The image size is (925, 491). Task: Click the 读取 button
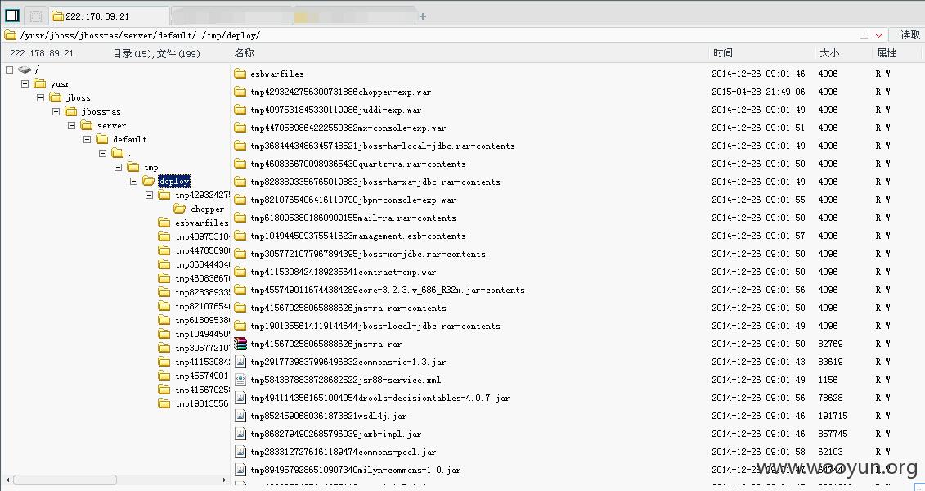(x=909, y=35)
